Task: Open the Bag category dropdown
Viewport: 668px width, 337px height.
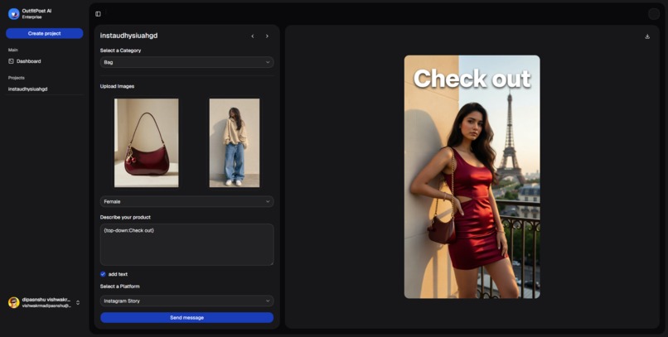Action: click(186, 62)
